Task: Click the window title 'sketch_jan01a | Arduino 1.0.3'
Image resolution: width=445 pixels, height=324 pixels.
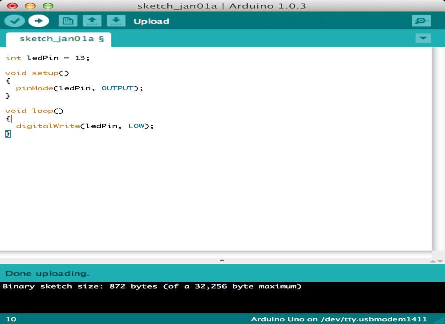Action: 222,6
